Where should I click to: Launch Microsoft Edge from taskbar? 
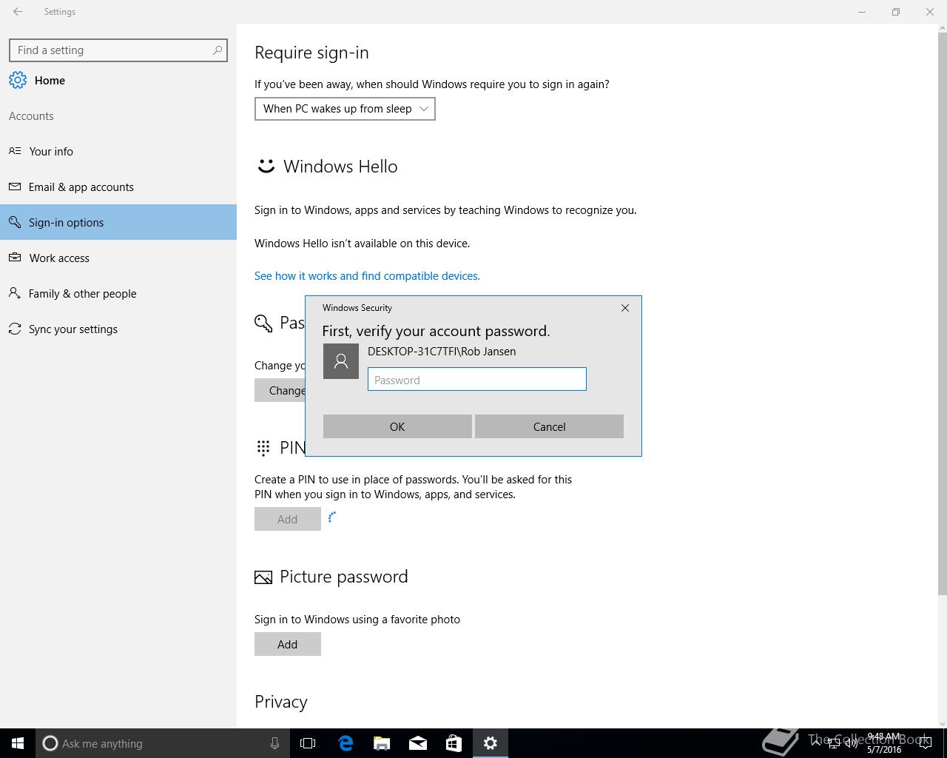346,743
